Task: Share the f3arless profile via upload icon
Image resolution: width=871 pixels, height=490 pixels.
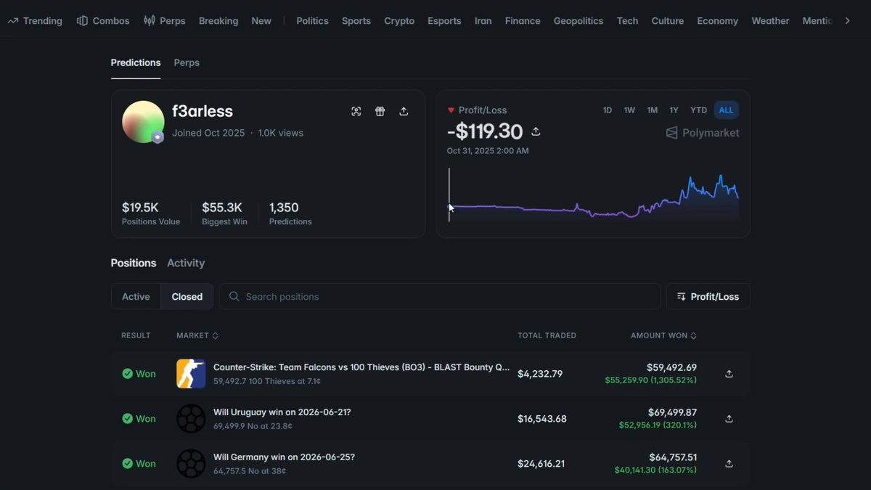Action: (404, 111)
